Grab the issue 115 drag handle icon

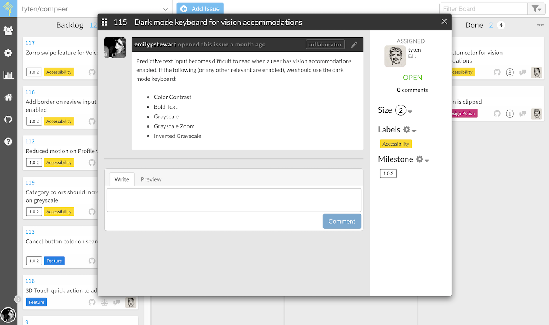(104, 22)
